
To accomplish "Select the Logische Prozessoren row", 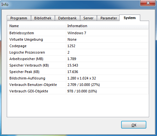I will coord(78,52).
